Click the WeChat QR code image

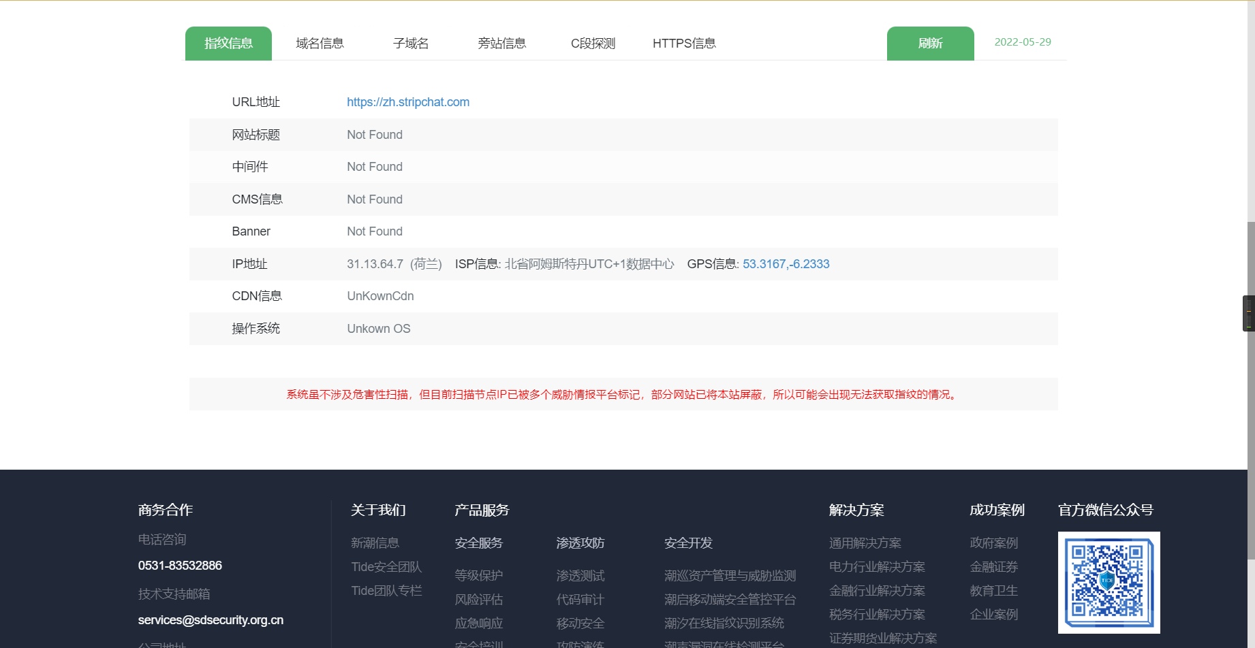(x=1109, y=583)
